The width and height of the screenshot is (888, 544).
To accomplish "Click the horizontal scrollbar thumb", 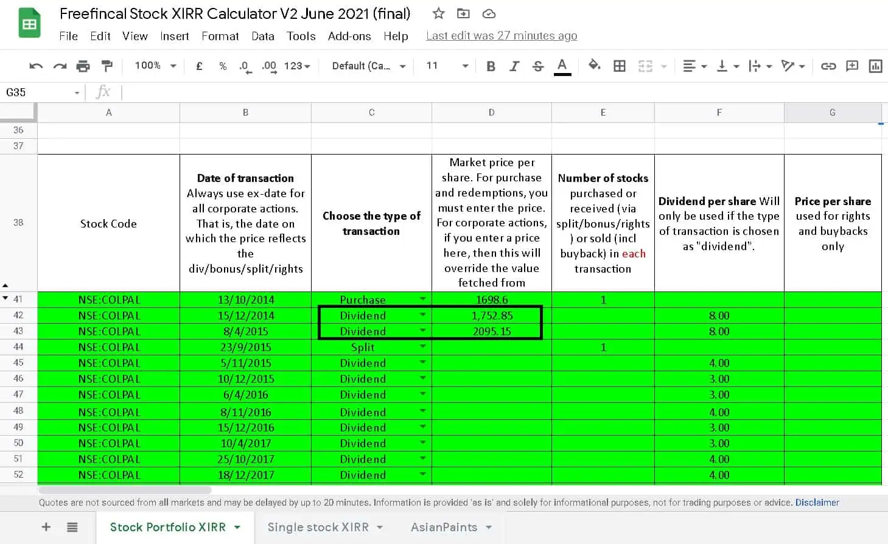I will [125, 490].
